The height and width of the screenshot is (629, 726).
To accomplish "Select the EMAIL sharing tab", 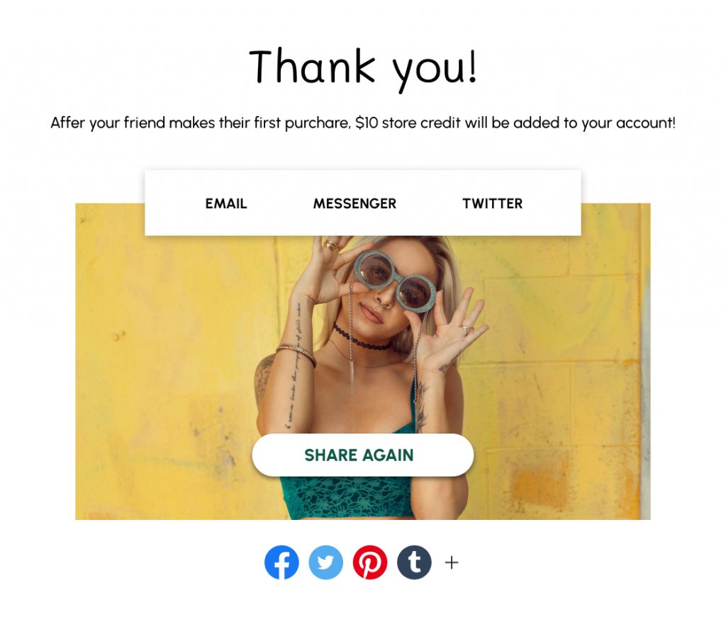I will pyautogui.click(x=226, y=203).
